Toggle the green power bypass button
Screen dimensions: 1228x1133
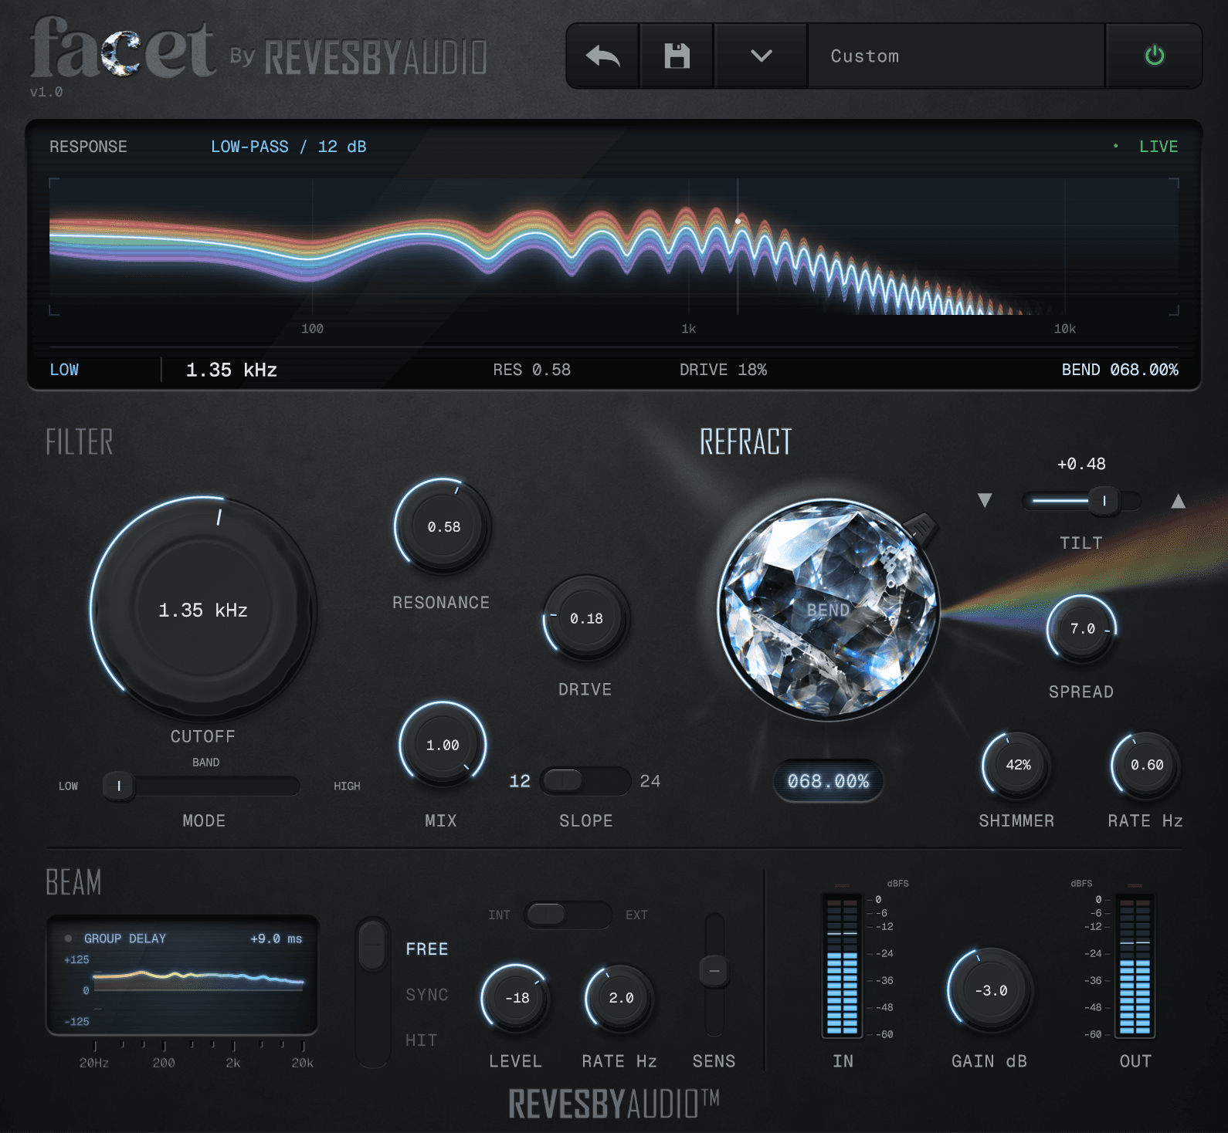[1154, 56]
